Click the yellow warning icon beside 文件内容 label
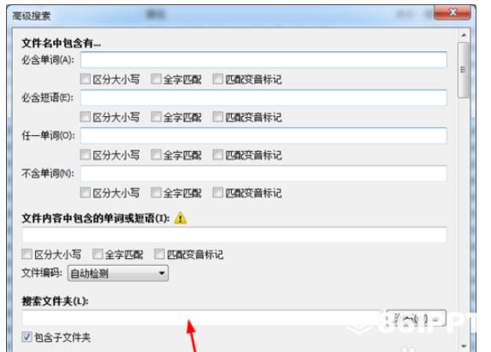This screenshot has width=491, height=352. click(x=180, y=218)
